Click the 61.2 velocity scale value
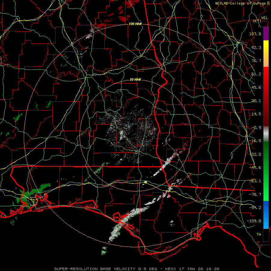271x271 pixels. click(x=256, y=74)
